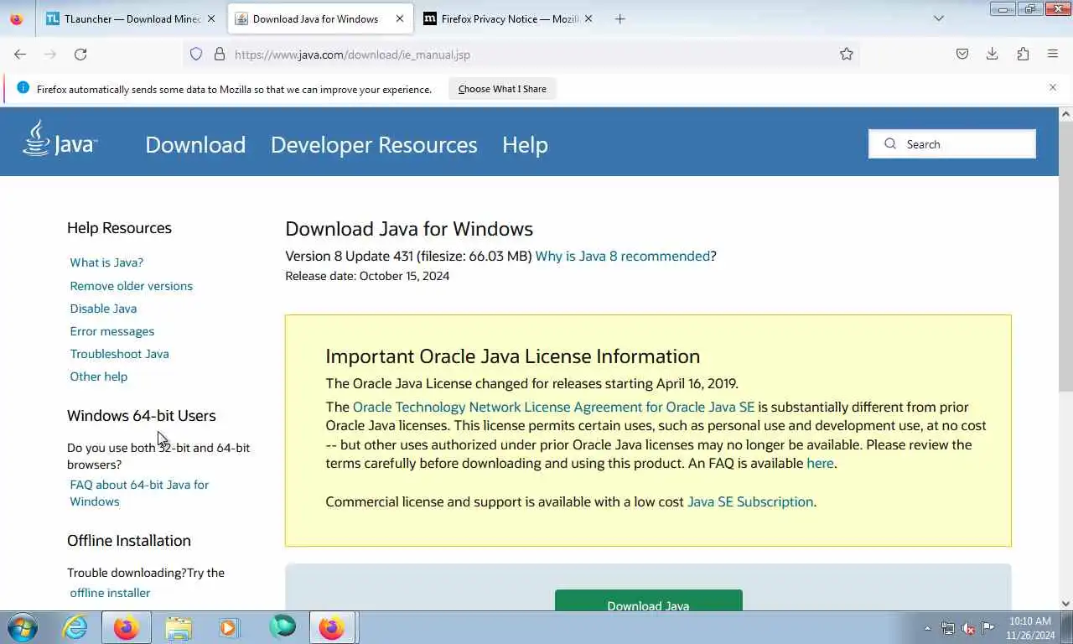
Task: Open the Extensions puzzle icon
Action: point(1023,55)
